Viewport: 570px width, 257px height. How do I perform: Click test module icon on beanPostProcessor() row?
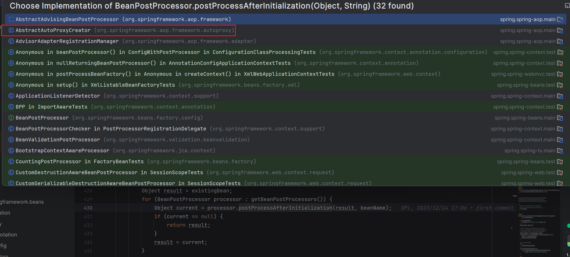click(x=560, y=52)
